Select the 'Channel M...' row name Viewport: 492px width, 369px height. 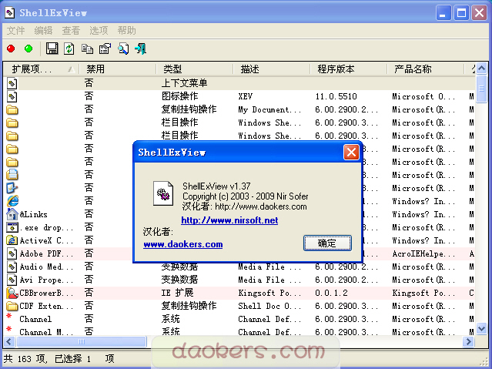45,332
